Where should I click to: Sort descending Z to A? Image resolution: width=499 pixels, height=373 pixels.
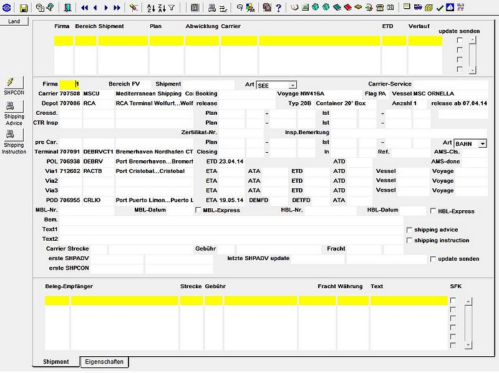[x=162, y=7]
